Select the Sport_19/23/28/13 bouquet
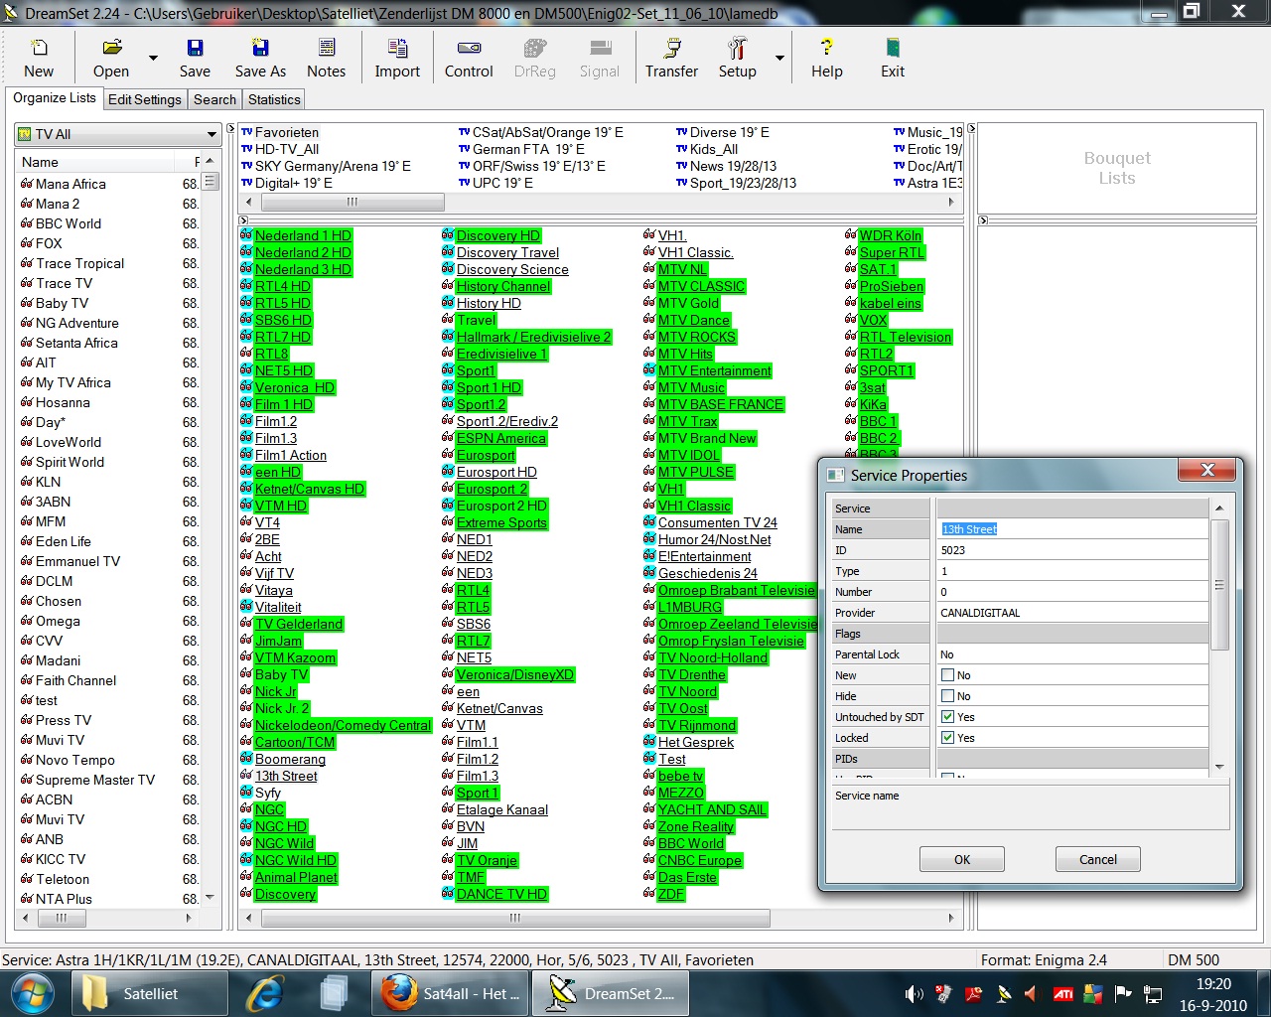 [743, 183]
